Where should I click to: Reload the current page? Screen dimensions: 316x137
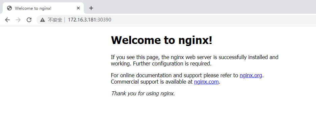click(x=29, y=20)
